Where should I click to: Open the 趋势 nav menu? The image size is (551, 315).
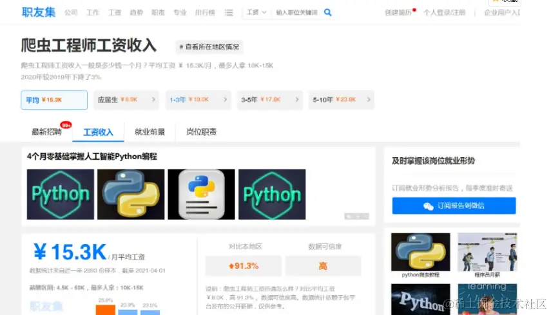[x=137, y=13]
